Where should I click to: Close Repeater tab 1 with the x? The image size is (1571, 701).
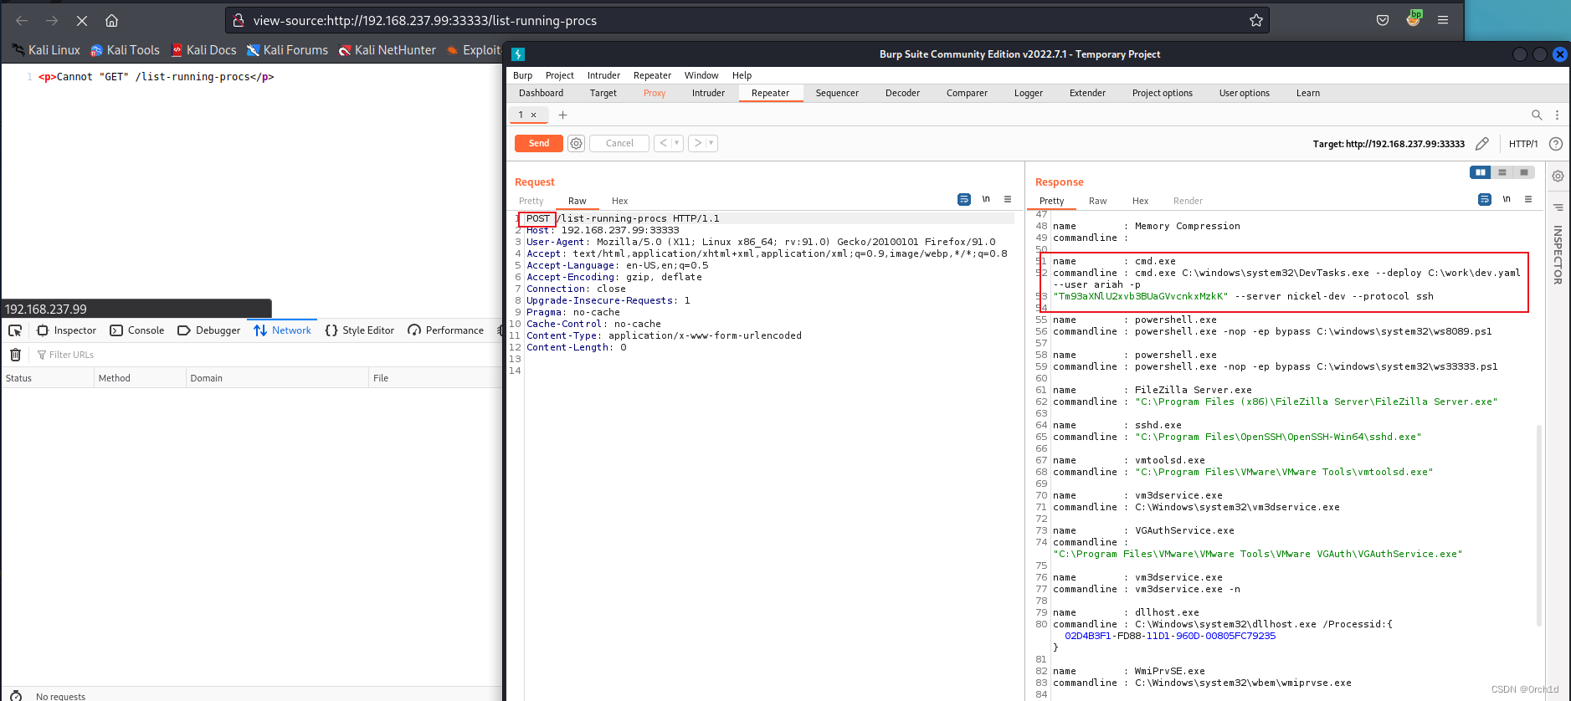[533, 115]
